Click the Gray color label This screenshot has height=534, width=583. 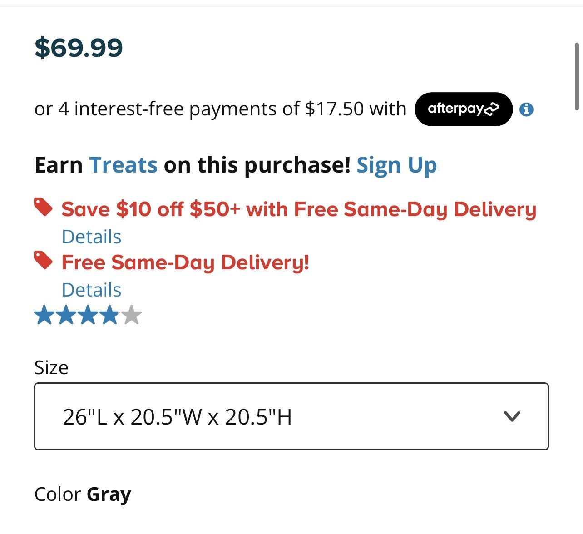point(108,494)
